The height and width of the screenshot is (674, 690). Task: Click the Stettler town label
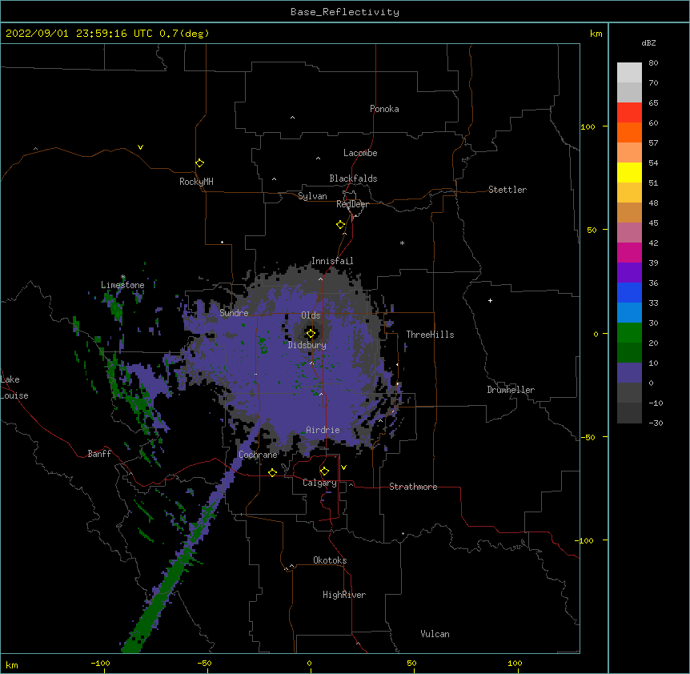pos(507,190)
